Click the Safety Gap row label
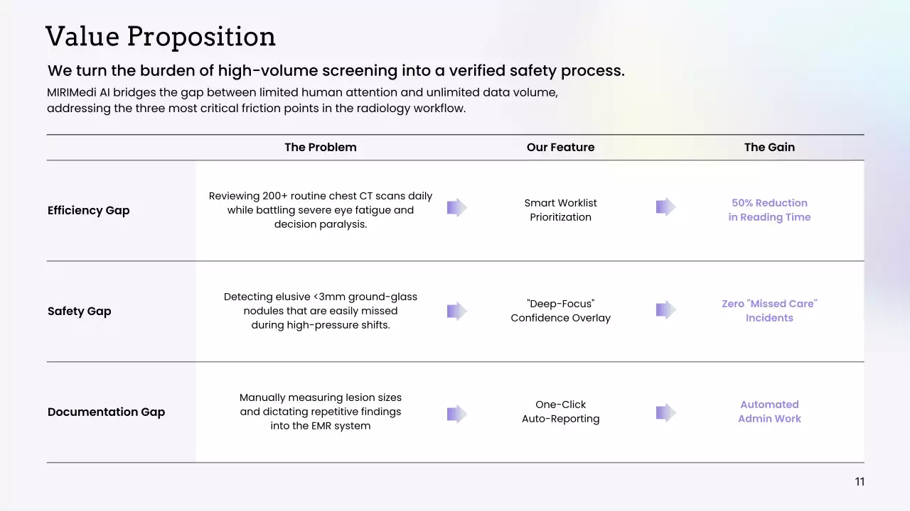This screenshot has width=910, height=511. [80, 311]
